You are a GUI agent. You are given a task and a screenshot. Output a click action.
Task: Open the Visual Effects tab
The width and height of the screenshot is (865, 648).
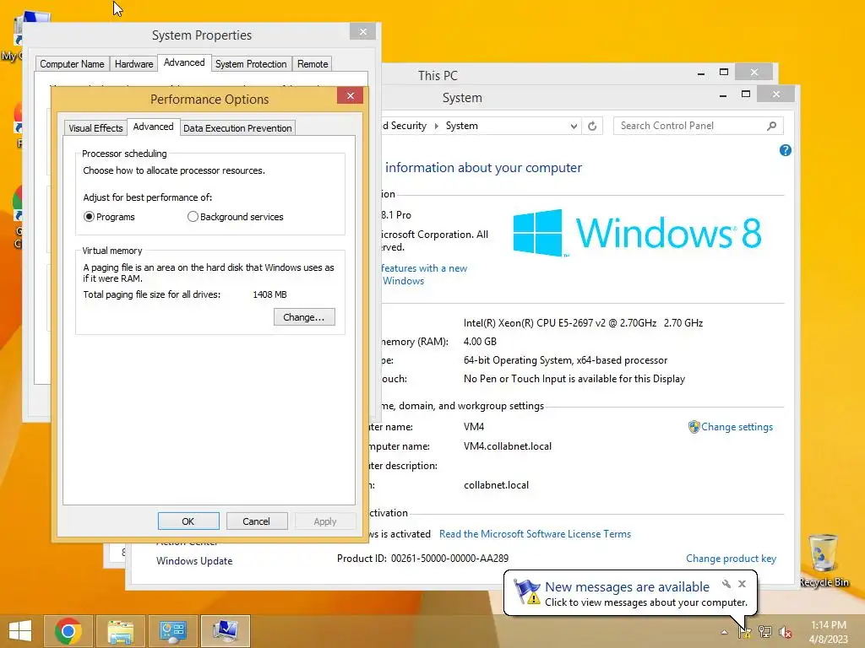click(95, 128)
